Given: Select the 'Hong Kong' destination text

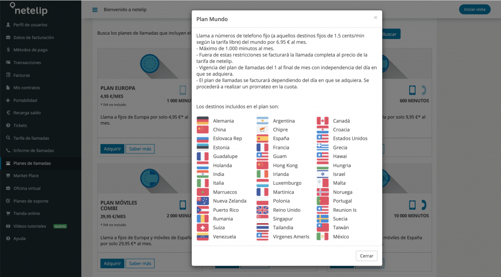Looking at the screenshot, I should click(285, 165).
